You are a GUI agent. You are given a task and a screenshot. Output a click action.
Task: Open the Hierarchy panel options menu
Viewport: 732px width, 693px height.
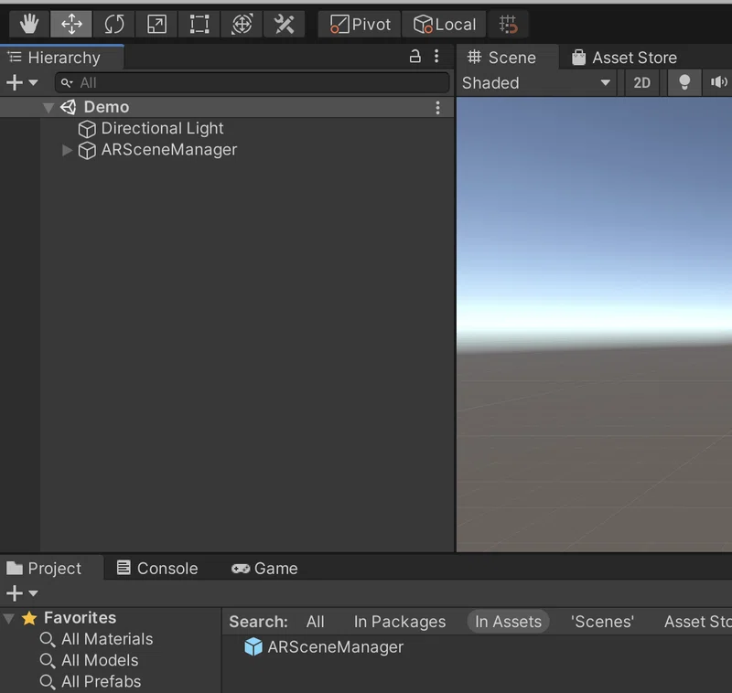pos(436,57)
